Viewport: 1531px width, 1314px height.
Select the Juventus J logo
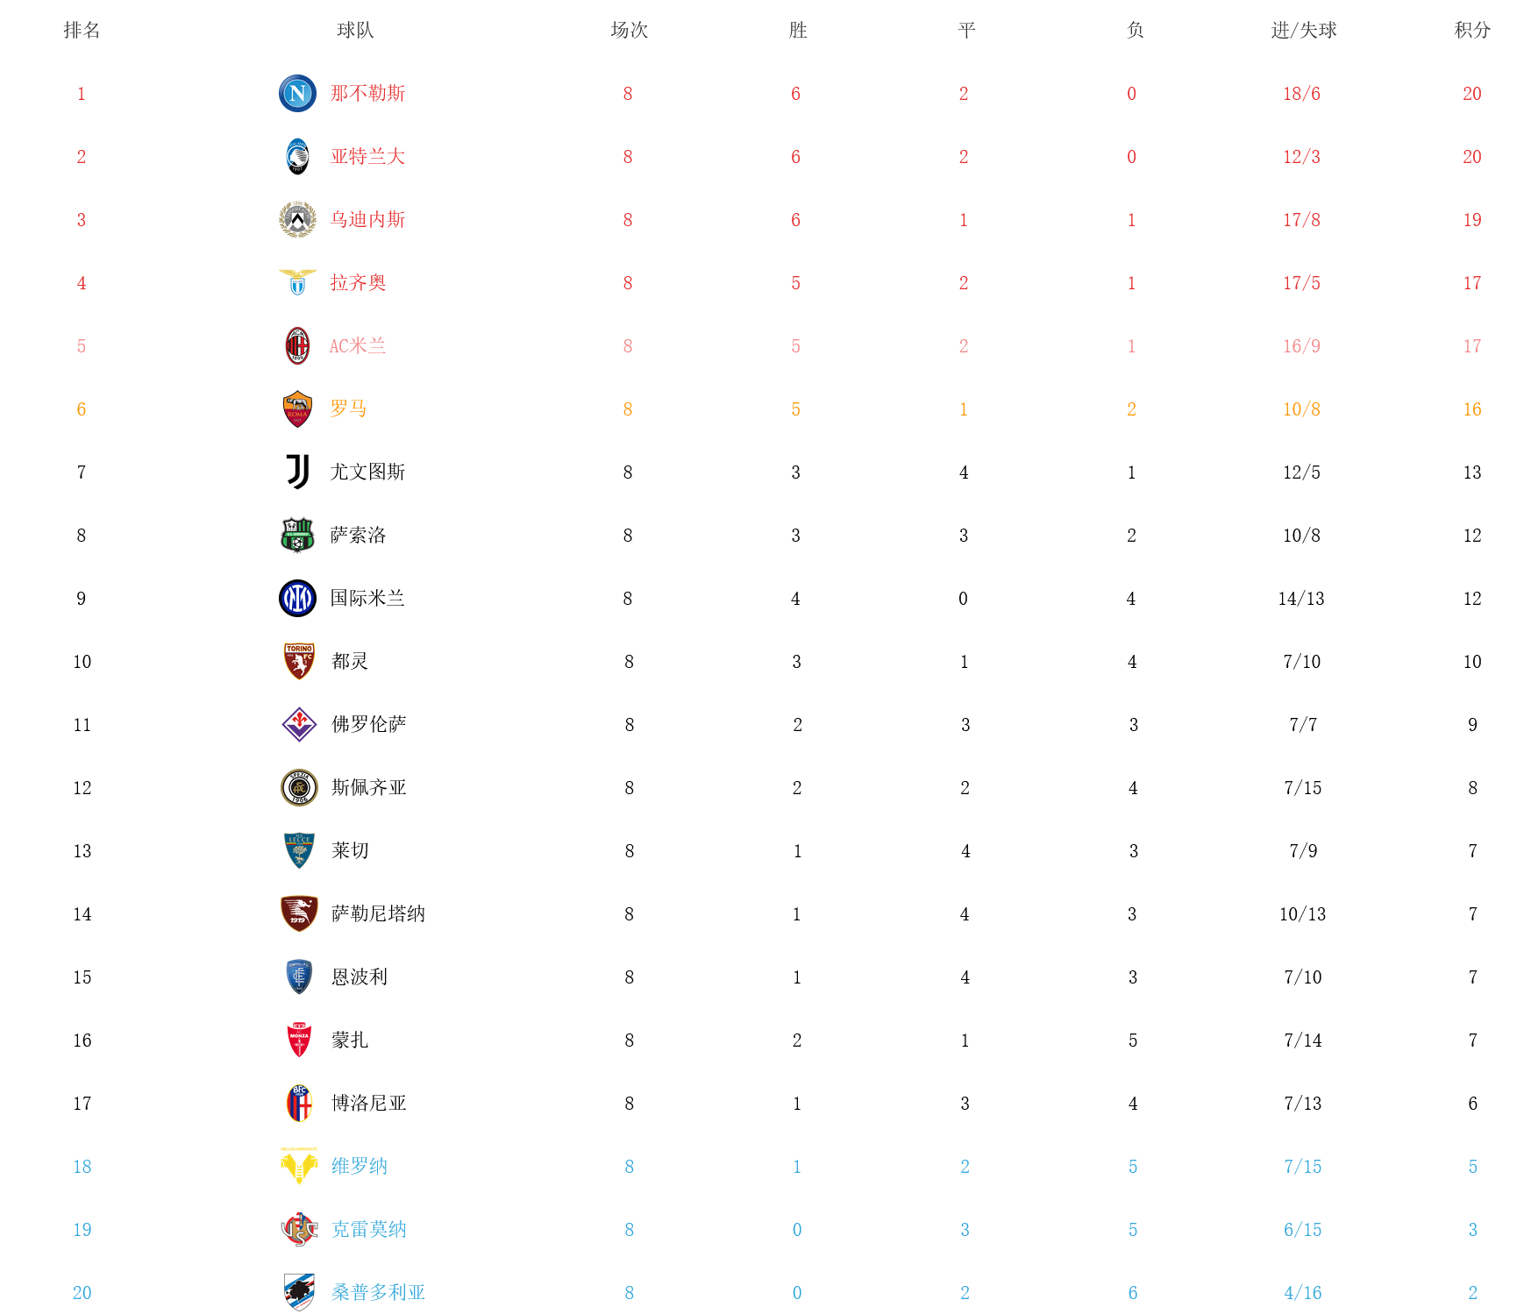[297, 472]
